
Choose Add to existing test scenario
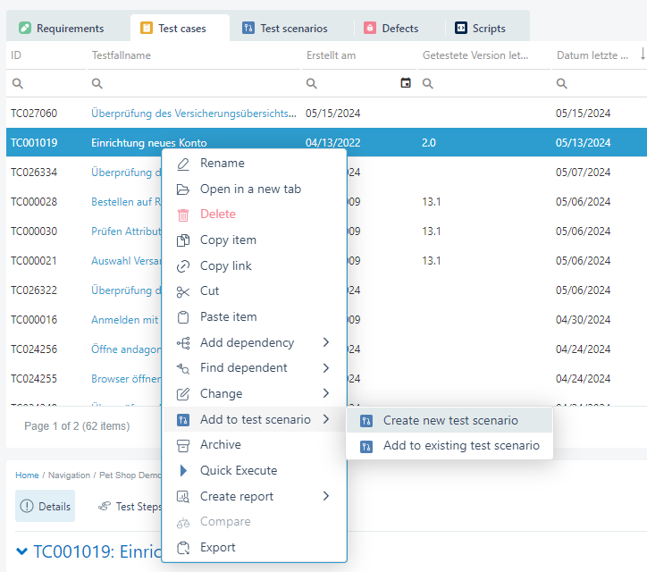(x=460, y=446)
